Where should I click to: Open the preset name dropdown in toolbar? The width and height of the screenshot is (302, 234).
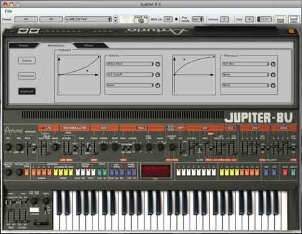(88, 19)
